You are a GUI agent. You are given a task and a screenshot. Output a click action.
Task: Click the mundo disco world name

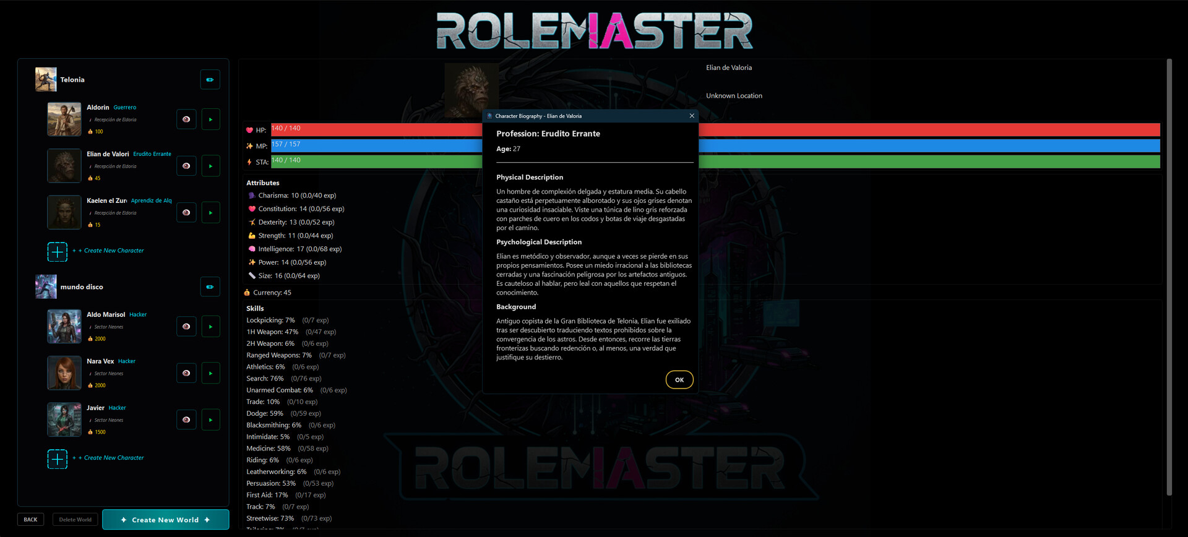pos(82,287)
